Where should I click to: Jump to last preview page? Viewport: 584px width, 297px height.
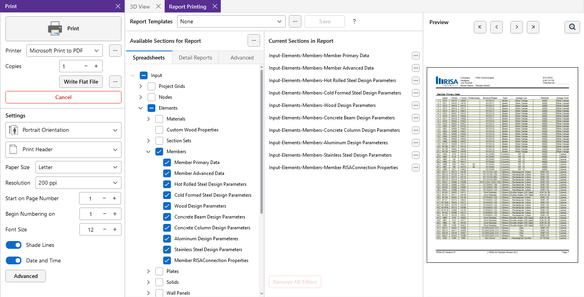click(x=533, y=27)
